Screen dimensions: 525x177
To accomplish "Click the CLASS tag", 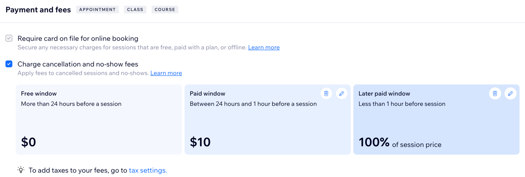I will pos(135,9).
